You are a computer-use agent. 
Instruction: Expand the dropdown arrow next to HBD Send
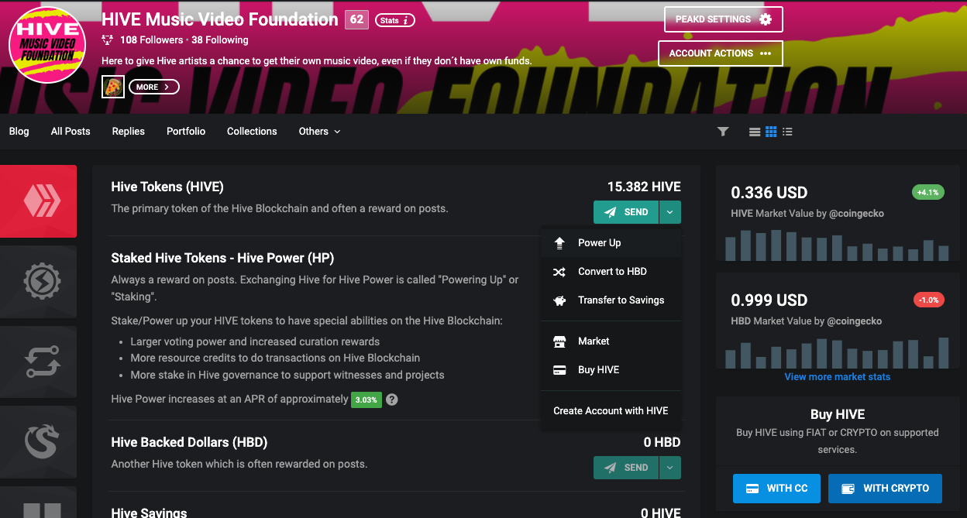click(670, 468)
